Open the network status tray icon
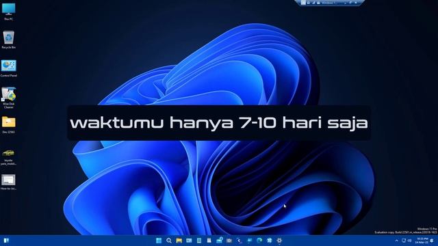 [404, 241]
